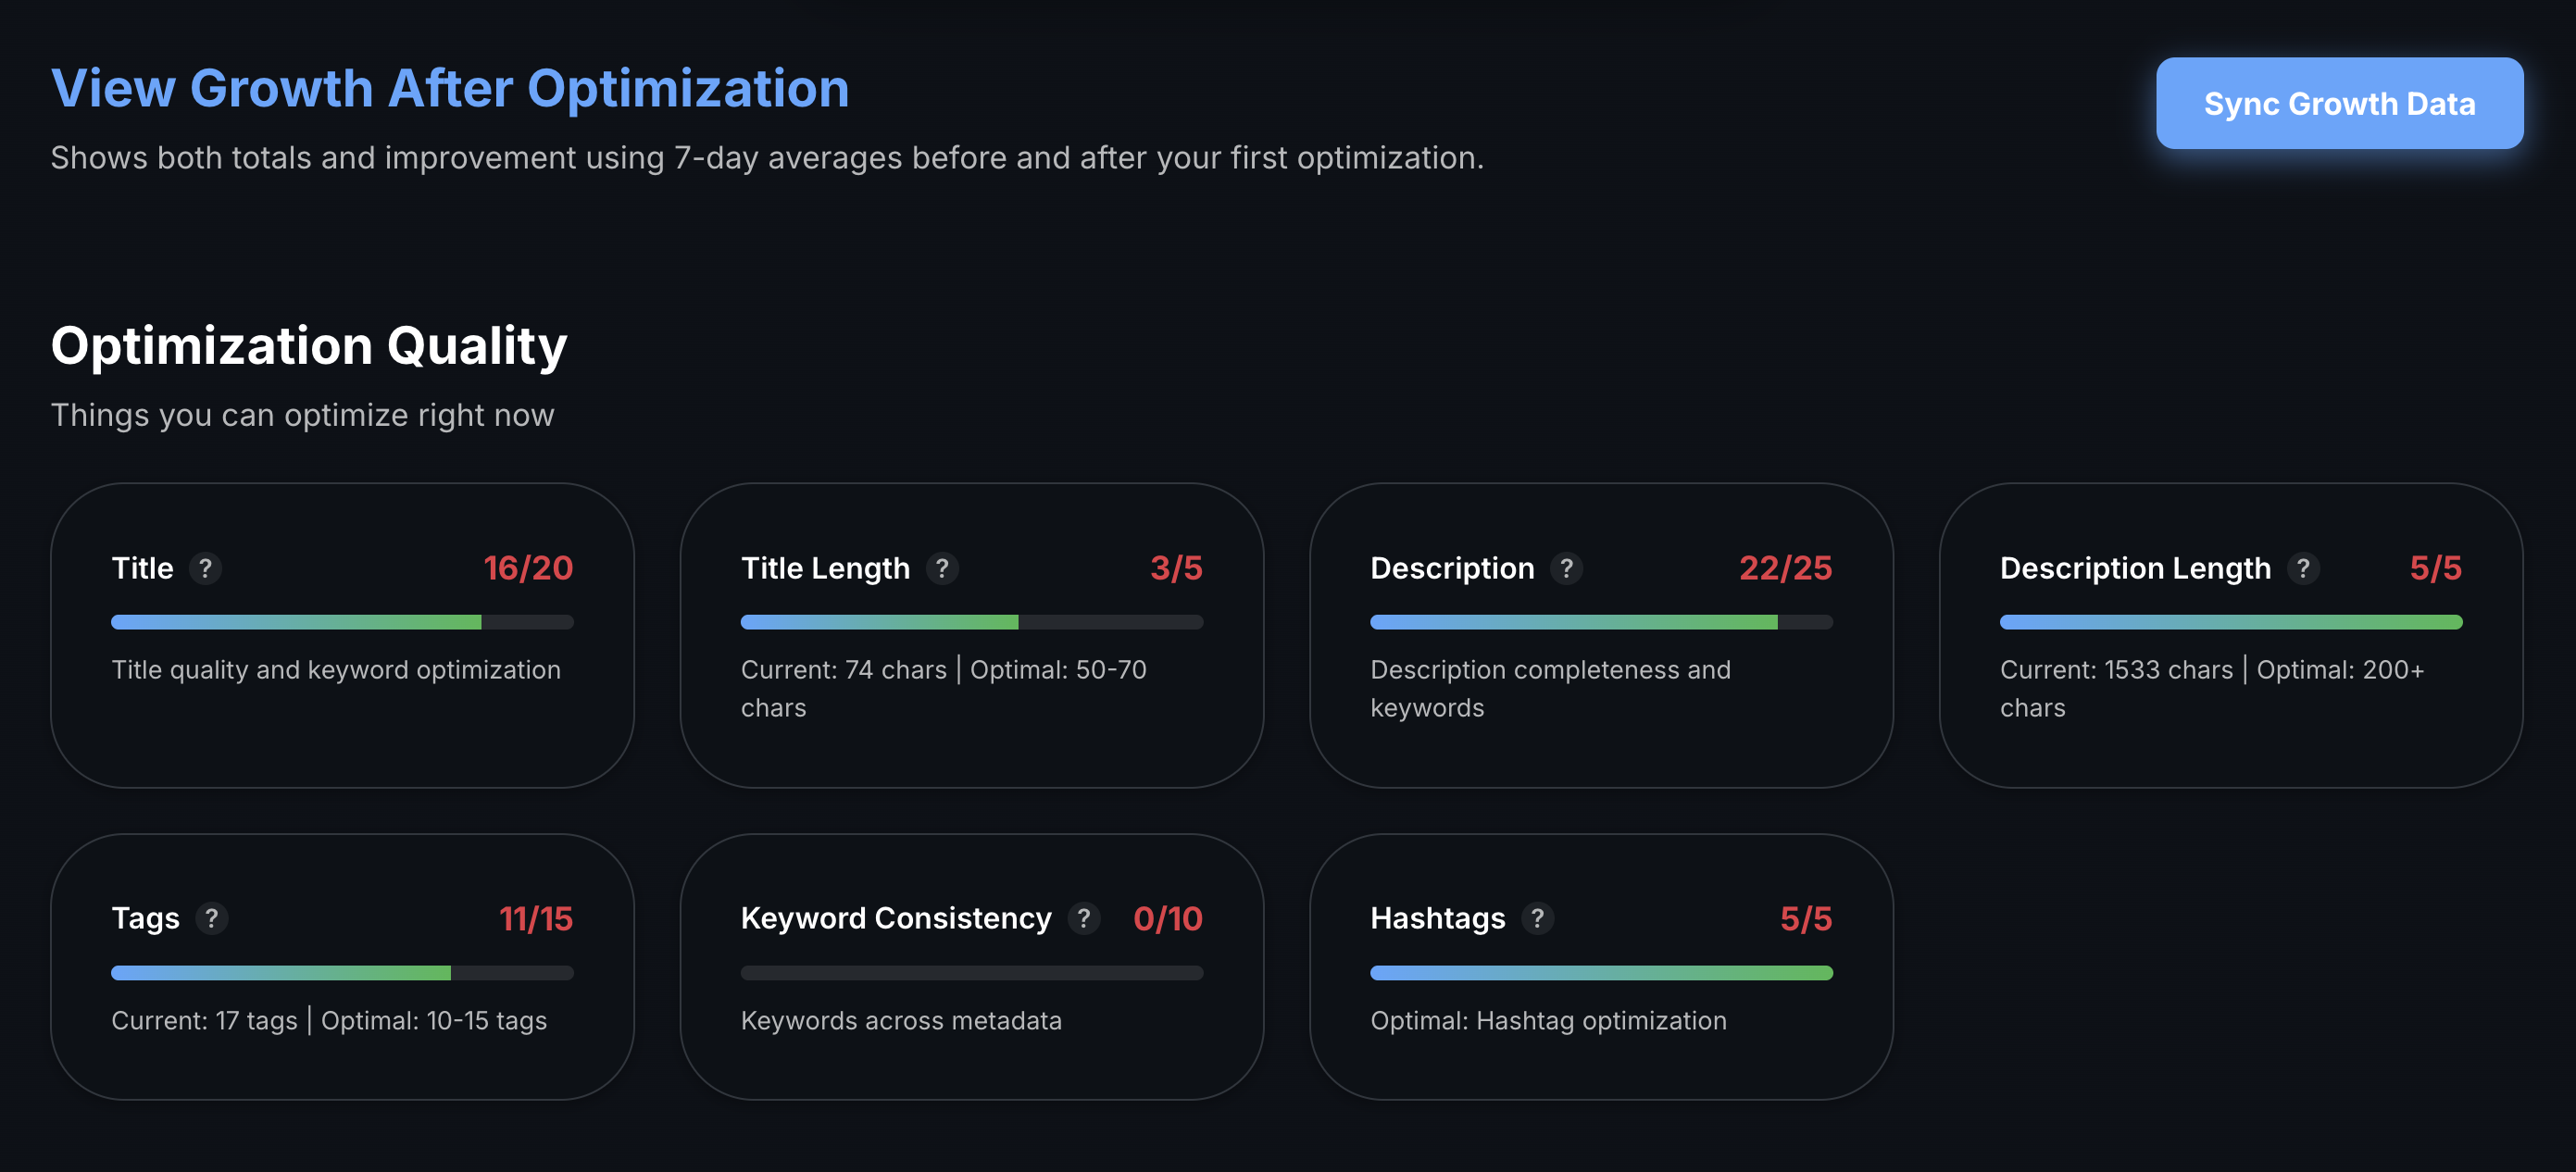Click the Hashtags full progress bar

pyautogui.click(x=1601, y=973)
